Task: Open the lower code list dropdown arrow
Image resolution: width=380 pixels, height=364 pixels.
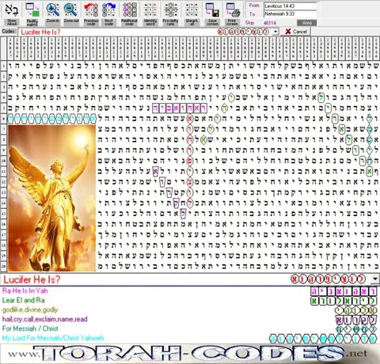Action: (374, 279)
